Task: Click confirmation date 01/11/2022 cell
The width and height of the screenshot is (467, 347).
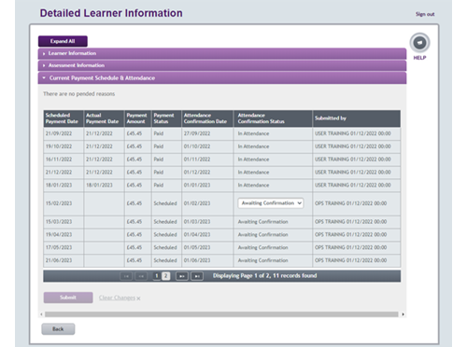Action: pos(207,160)
